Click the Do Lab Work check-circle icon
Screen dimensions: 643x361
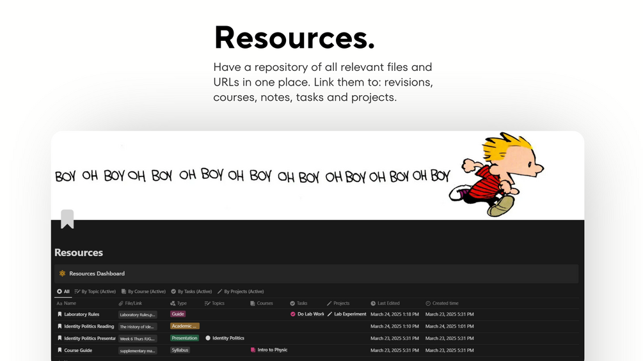(x=293, y=314)
